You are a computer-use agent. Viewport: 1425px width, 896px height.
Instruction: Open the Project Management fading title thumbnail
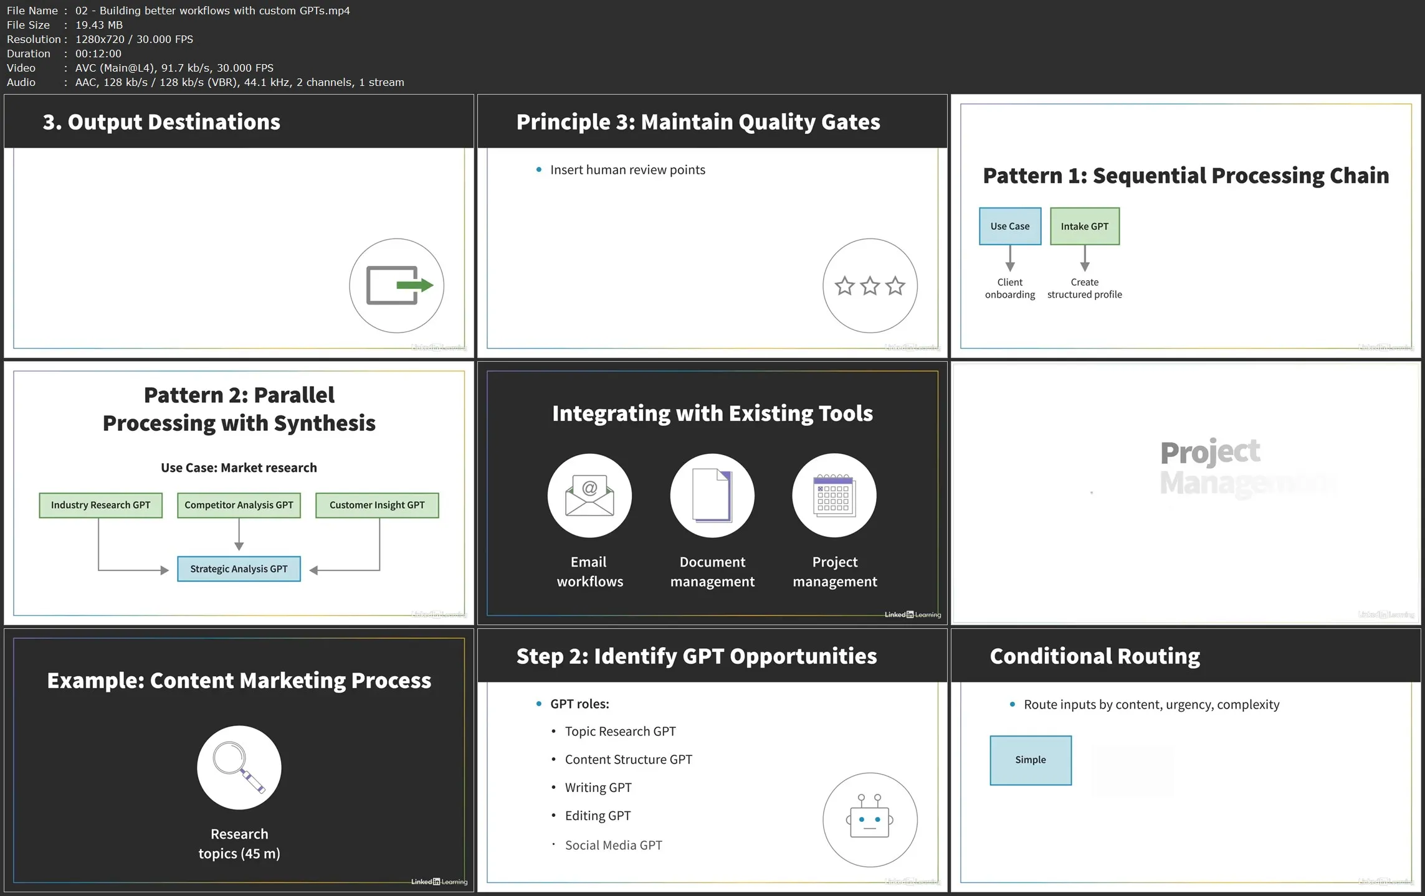coord(1186,493)
